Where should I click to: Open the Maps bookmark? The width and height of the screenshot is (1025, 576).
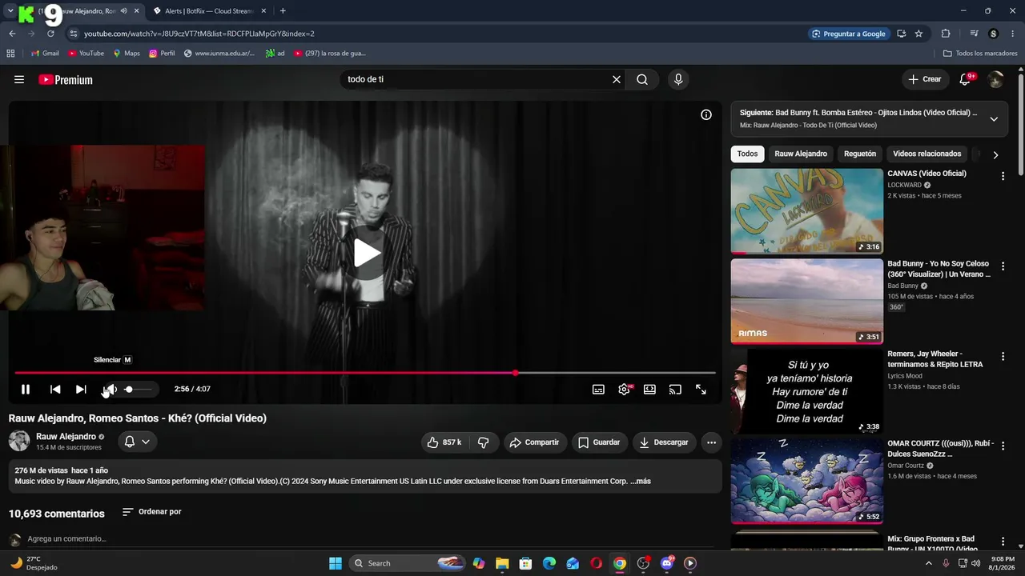coord(127,54)
